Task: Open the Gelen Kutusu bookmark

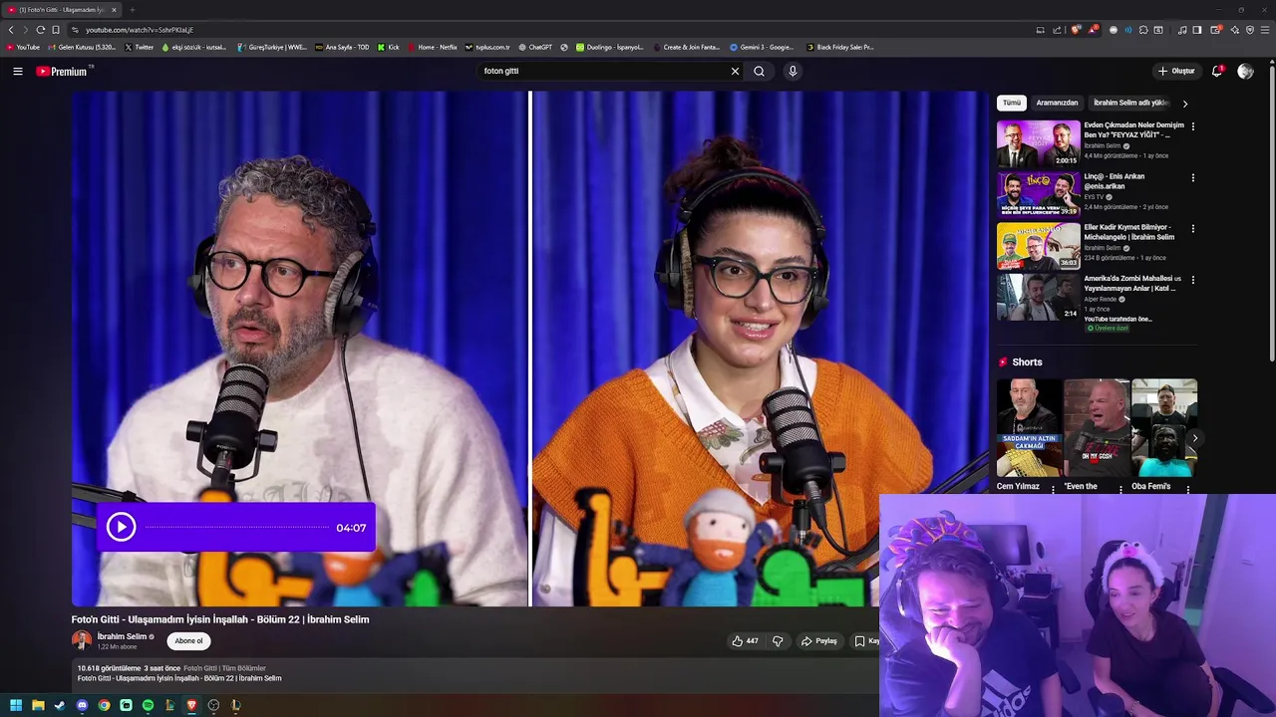Action: [82, 47]
